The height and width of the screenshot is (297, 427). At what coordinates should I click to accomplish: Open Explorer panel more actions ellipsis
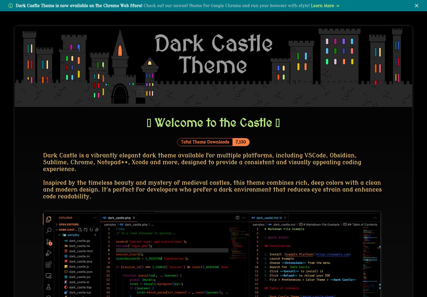(95, 218)
